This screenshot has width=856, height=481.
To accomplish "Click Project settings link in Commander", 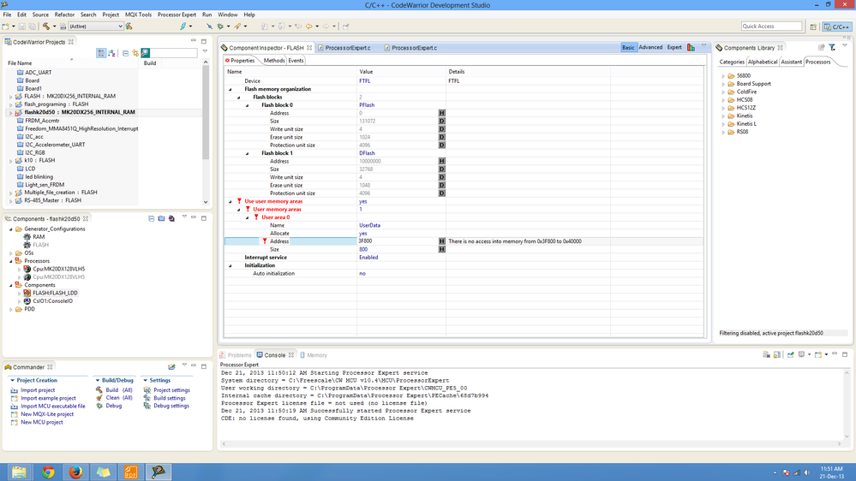I will (x=171, y=390).
